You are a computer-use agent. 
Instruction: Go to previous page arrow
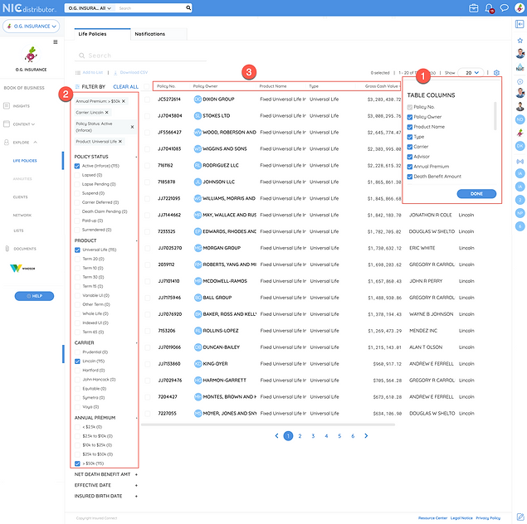pyautogui.click(x=276, y=436)
